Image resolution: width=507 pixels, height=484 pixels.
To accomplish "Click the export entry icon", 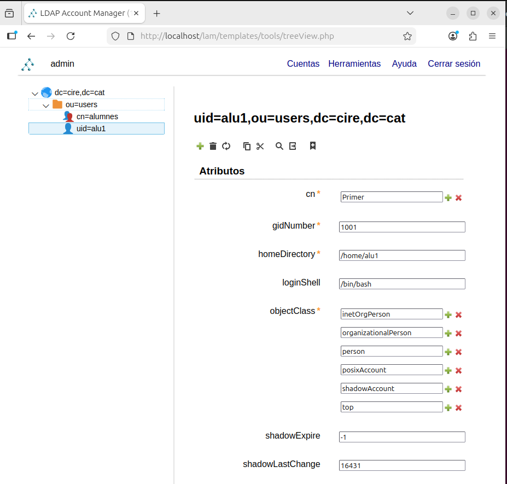I will pyautogui.click(x=293, y=146).
